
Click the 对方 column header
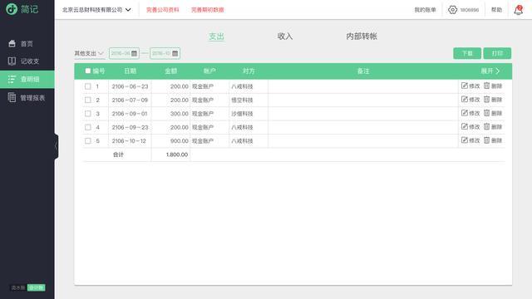(249, 71)
